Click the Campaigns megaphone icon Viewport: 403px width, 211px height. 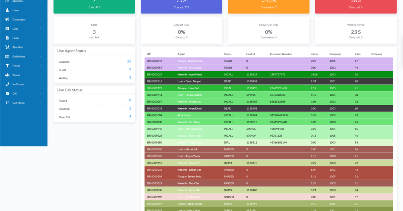point(7,19)
